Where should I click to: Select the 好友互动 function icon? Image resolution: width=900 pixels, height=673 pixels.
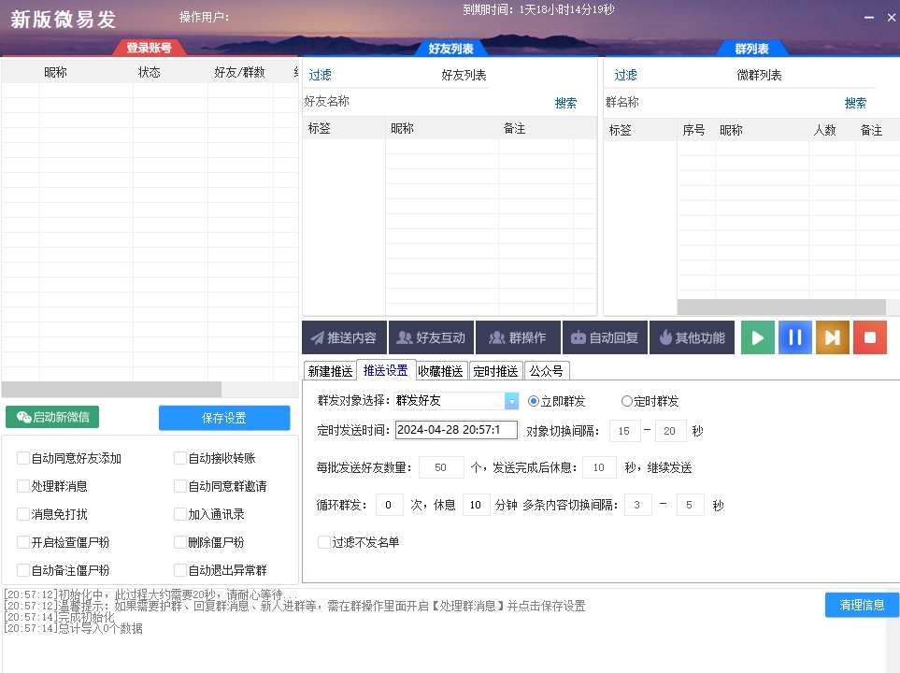(431, 337)
